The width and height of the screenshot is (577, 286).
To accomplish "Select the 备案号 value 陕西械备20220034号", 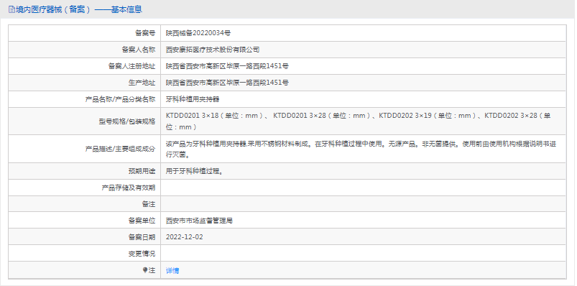I will [198, 33].
